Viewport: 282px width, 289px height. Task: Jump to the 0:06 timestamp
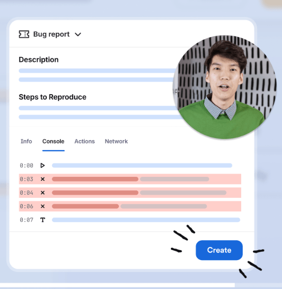click(x=26, y=206)
